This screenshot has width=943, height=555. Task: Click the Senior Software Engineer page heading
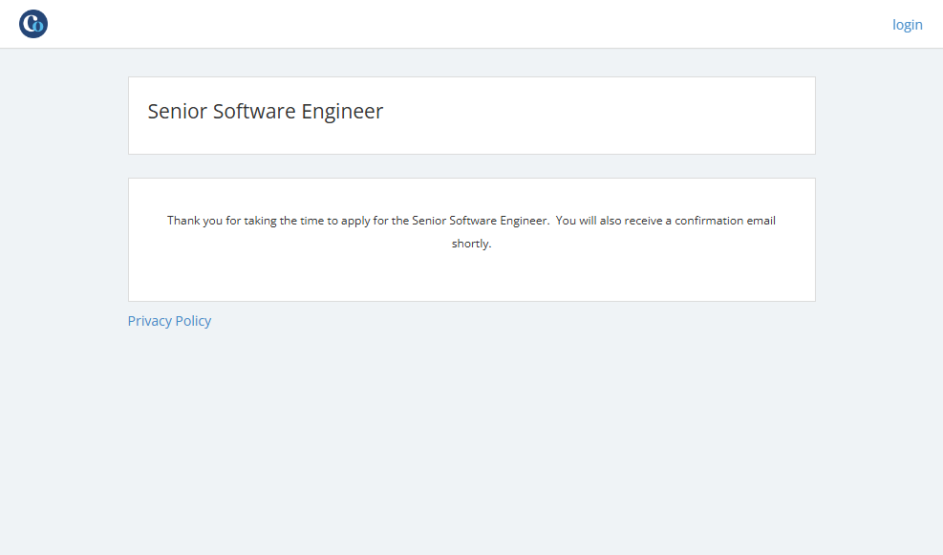click(x=265, y=112)
